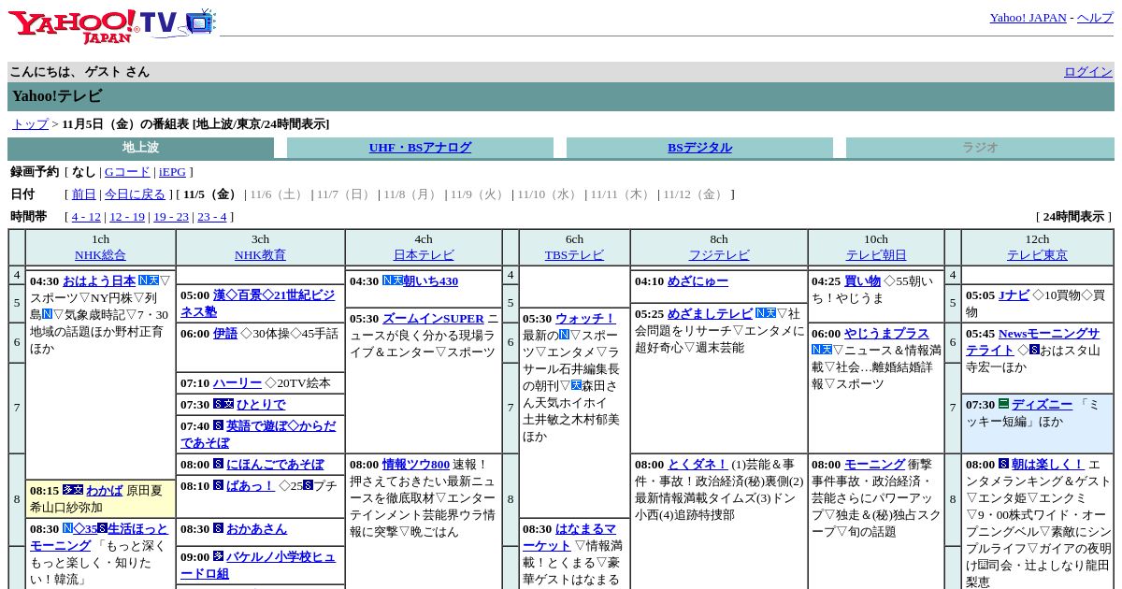1122x589 pixels.
Task: Switch to the BSデジタル tab
Action: coord(699,148)
